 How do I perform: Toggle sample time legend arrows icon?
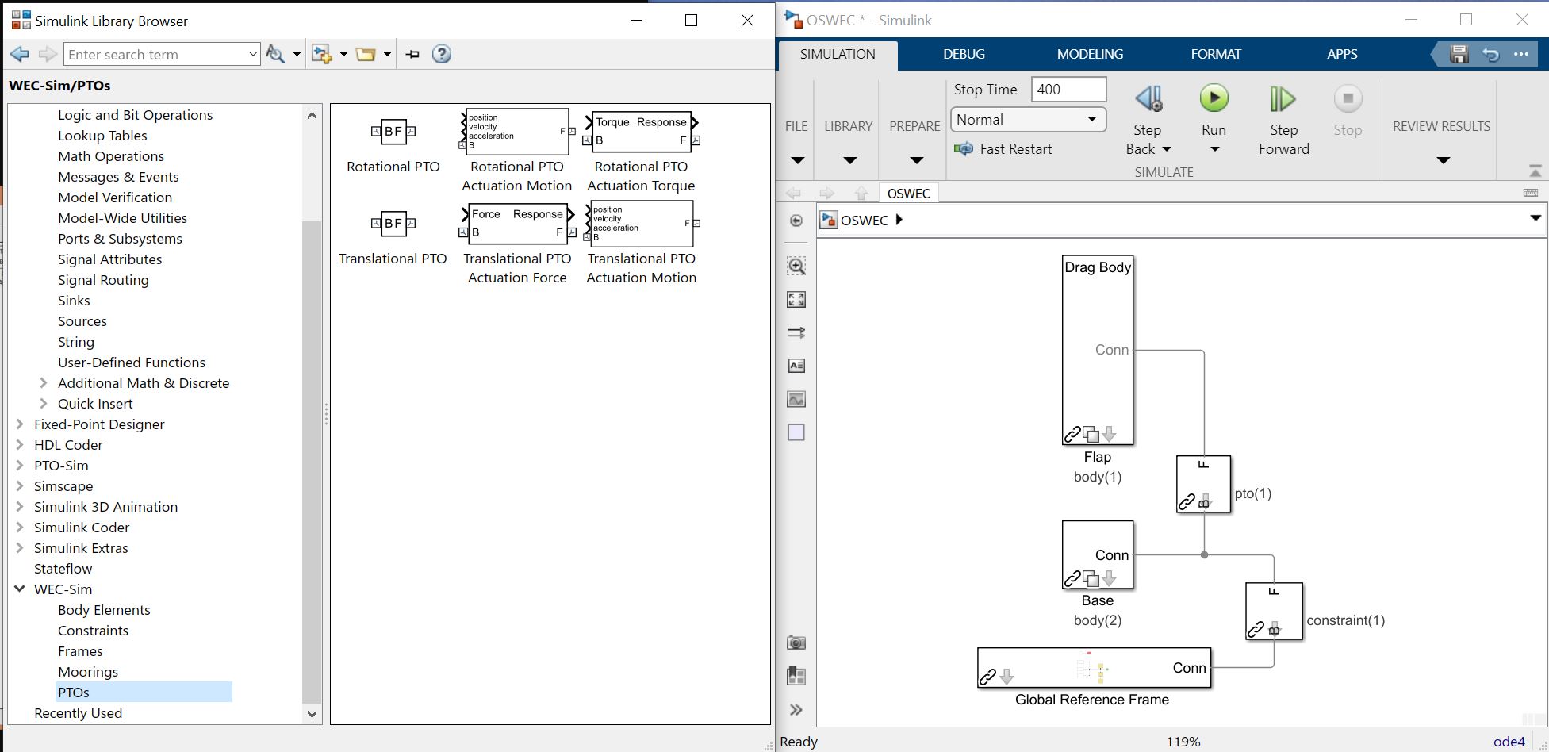796,332
